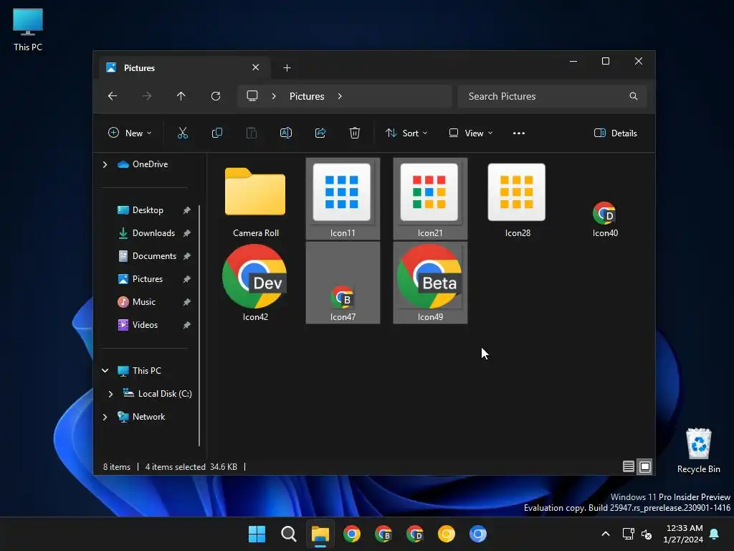734x551 pixels.
Task: Select the Icon28 yellow grid file
Action: [518, 199]
